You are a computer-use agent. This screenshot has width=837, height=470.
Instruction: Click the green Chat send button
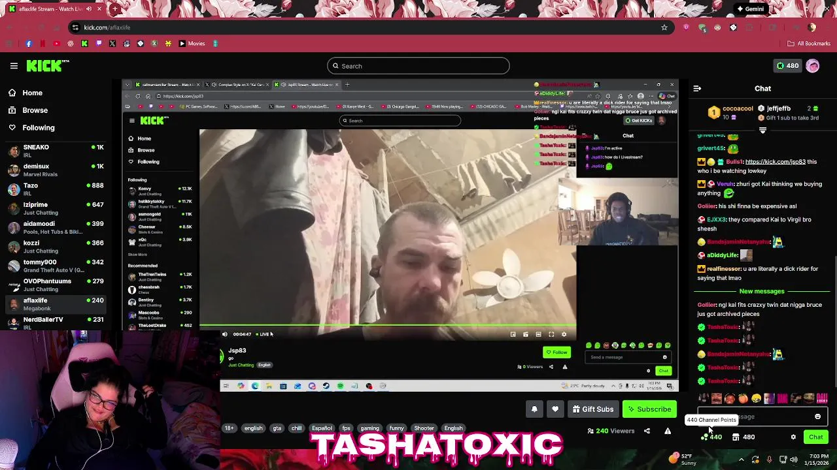pyautogui.click(x=816, y=437)
